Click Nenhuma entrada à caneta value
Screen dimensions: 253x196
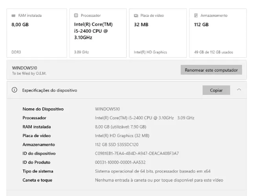click(159, 180)
